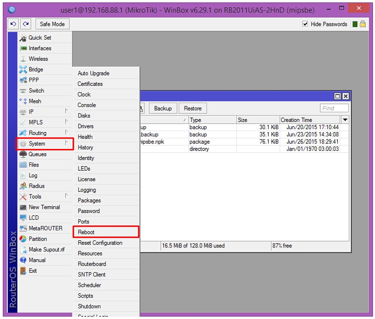This screenshot has height=319, width=375.
Task: Select Reboot from the System submenu
Action: click(x=106, y=232)
